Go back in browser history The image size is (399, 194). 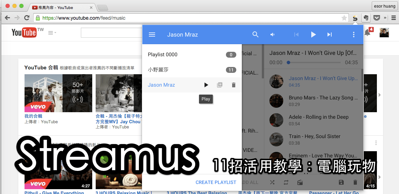7,18
